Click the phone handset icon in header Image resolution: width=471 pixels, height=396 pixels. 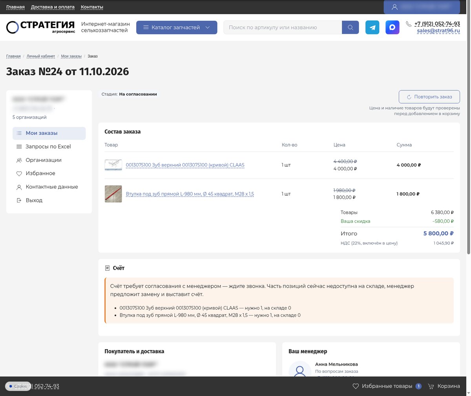(x=409, y=24)
